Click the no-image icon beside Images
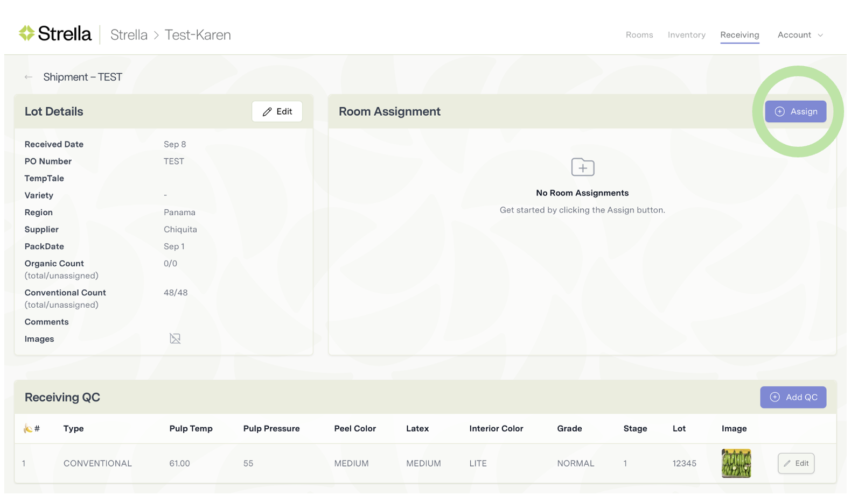851x495 pixels. 175,338
